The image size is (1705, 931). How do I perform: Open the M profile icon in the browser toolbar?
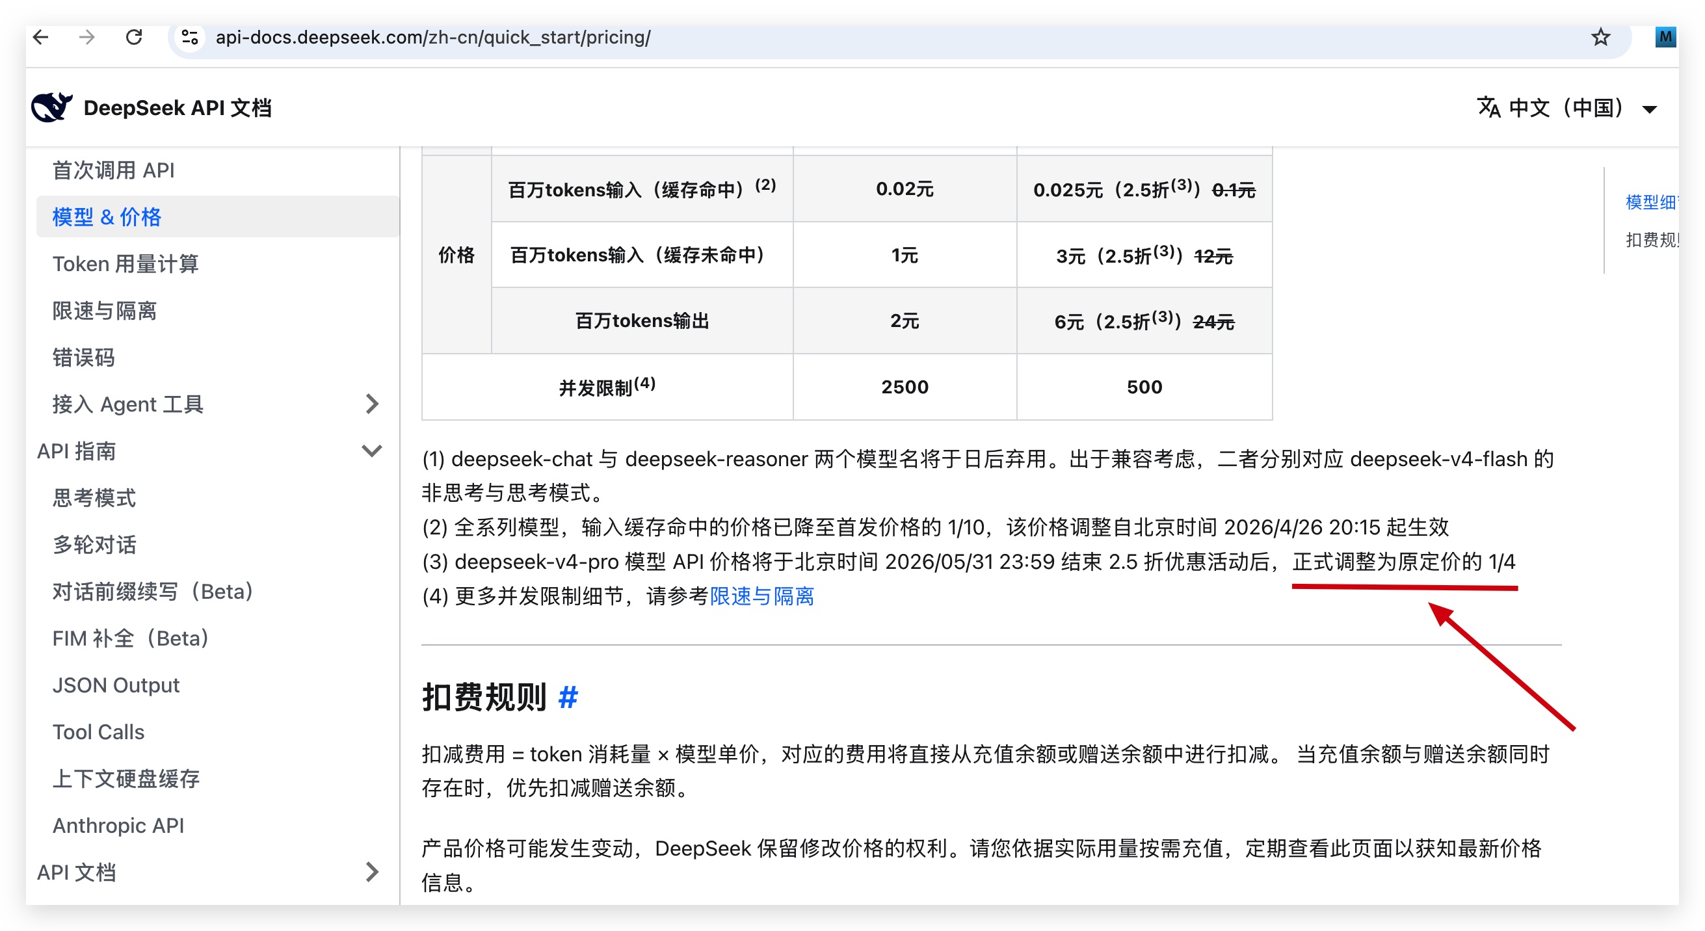point(1665,37)
